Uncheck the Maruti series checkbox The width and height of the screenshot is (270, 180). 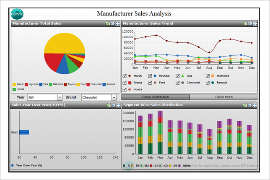coord(125,76)
